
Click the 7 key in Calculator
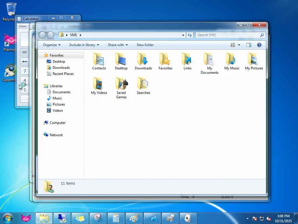click(x=25, y=71)
